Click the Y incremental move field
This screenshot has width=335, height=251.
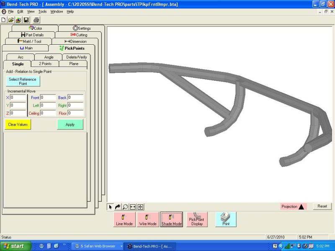(18, 105)
